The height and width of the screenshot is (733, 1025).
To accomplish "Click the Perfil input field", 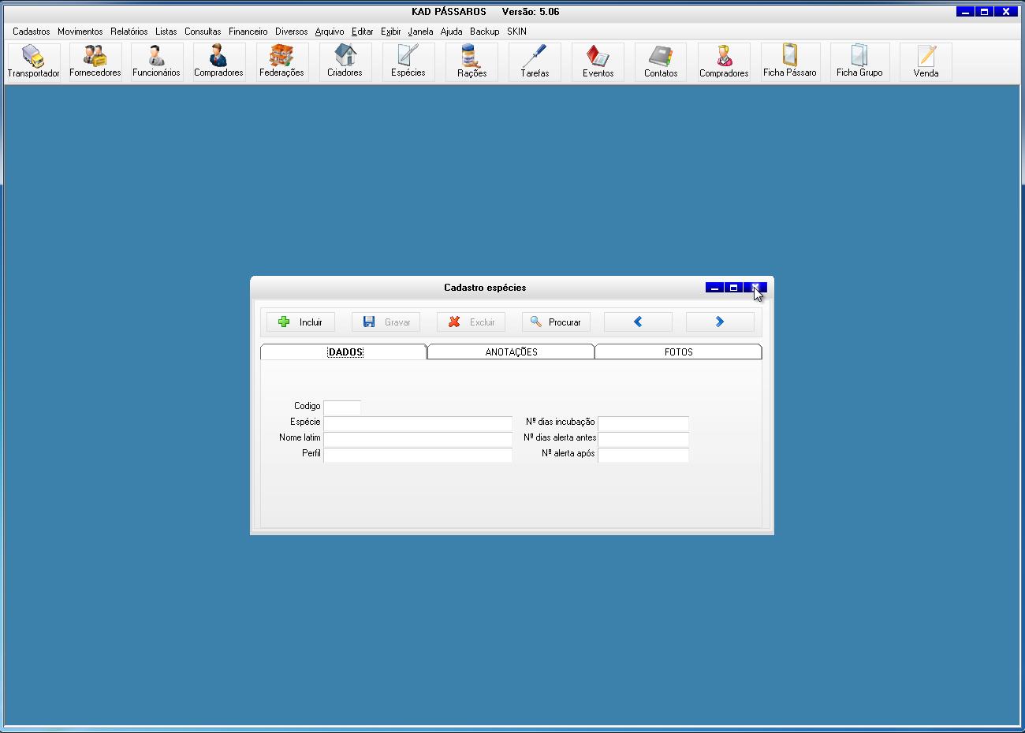I will [x=418, y=454].
